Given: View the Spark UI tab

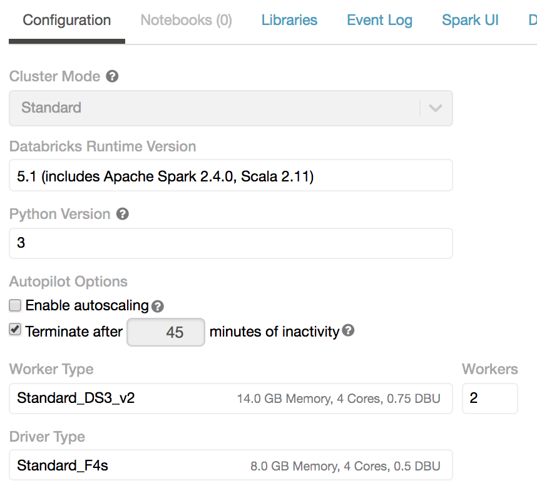Looking at the screenshot, I should click(470, 20).
